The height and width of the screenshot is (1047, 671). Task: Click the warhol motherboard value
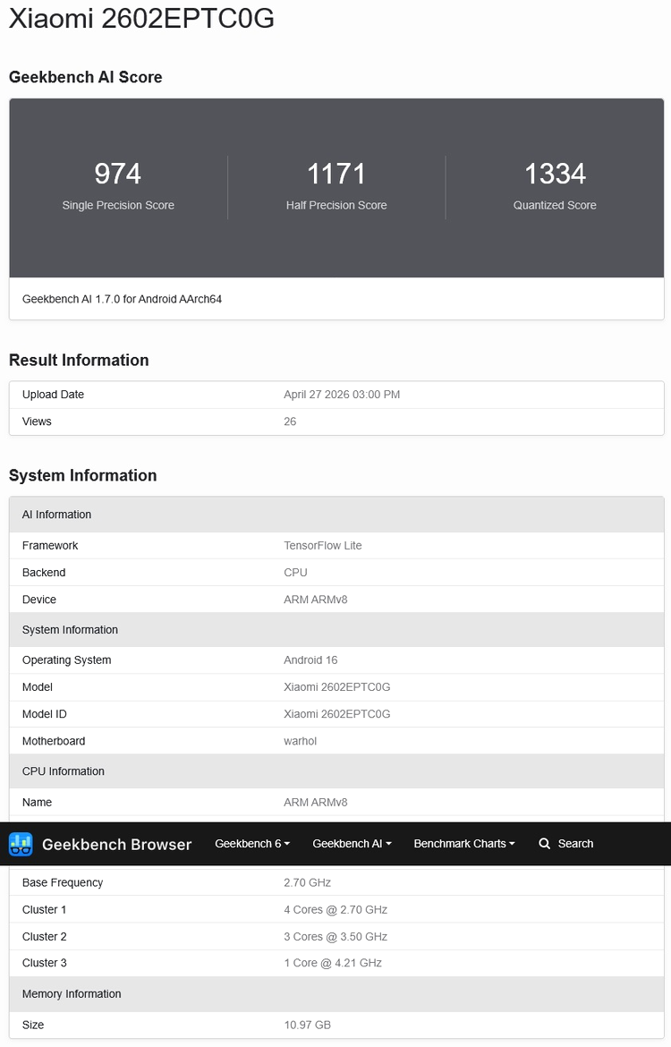pos(301,741)
